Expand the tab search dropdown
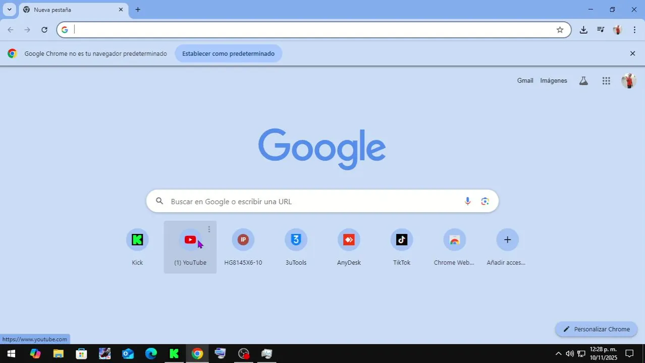 tap(9, 10)
